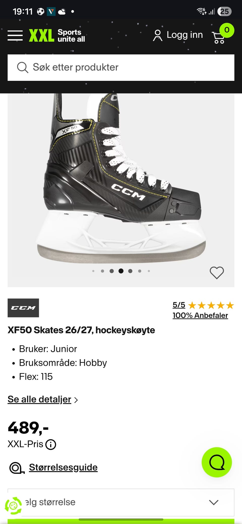Expand the size selection dropdown
This screenshot has height=524, width=242.
tap(121, 502)
